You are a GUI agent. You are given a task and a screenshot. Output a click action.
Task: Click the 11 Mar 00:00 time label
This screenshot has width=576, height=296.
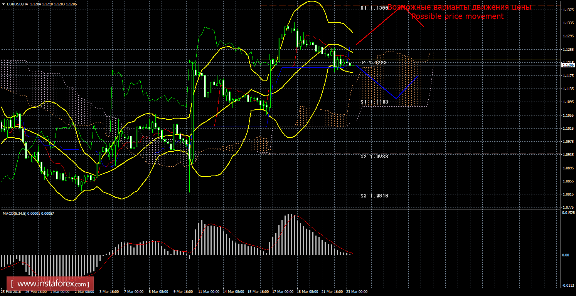(x=209, y=291)
